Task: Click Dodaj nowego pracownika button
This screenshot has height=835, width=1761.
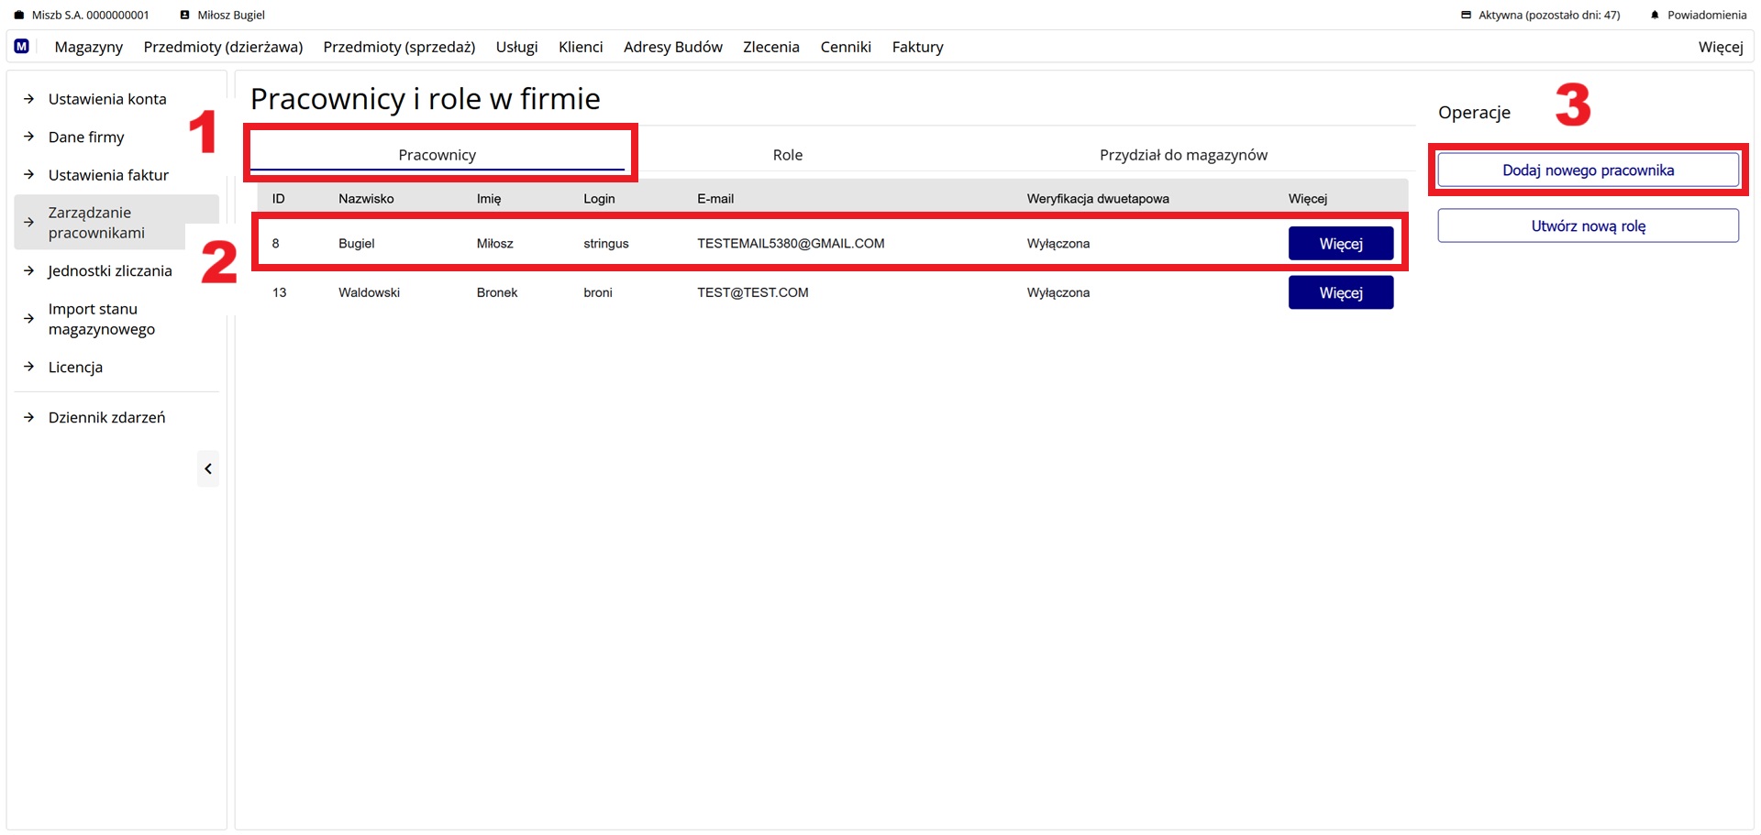Action: [x=1588, y=170]
